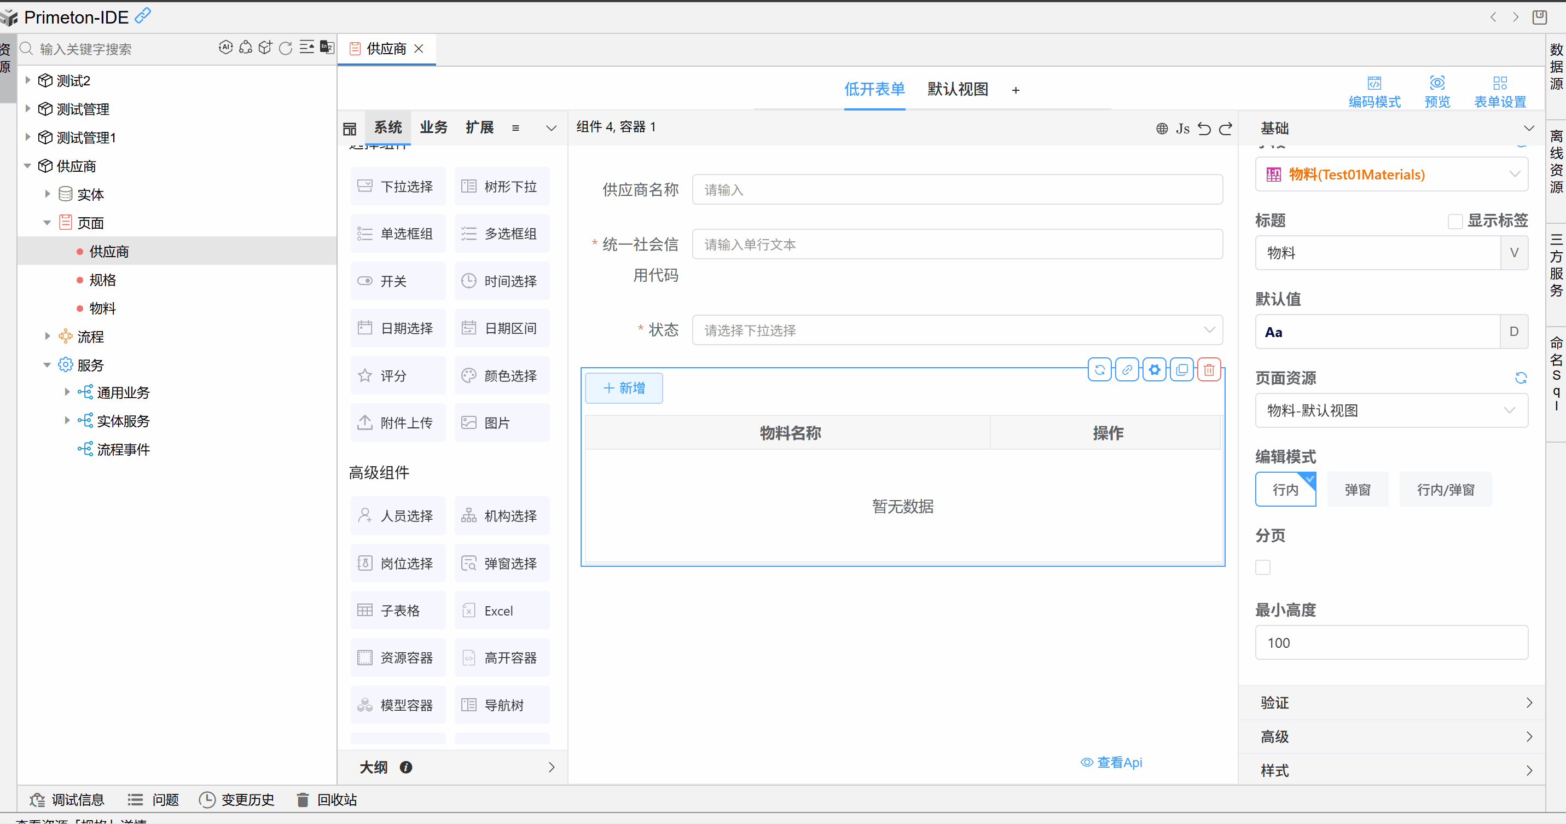
Task: Click the 供应商名称 input field
Action: click(x=958, y=190)
